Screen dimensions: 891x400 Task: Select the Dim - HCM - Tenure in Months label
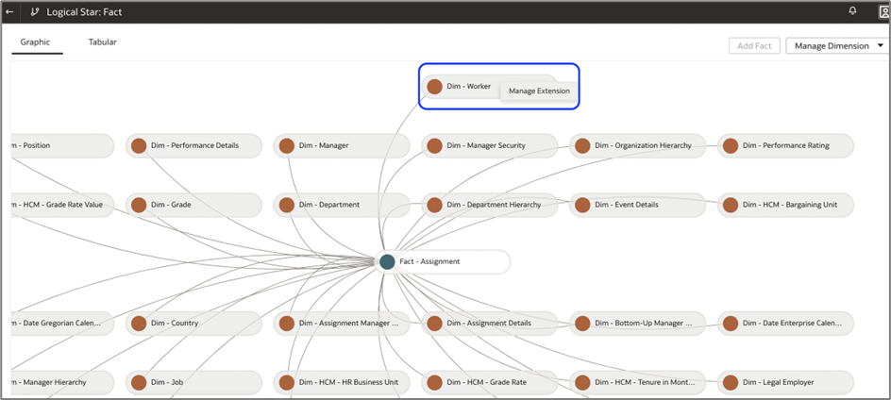[645, 382]
